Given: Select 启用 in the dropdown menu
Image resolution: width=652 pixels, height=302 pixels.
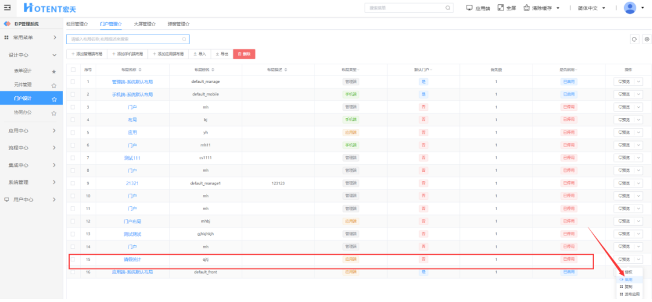Looking at the screenshot, I should [x=628, y=280].
